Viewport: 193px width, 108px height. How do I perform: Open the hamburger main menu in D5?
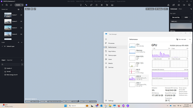click(x=2, y=5)
